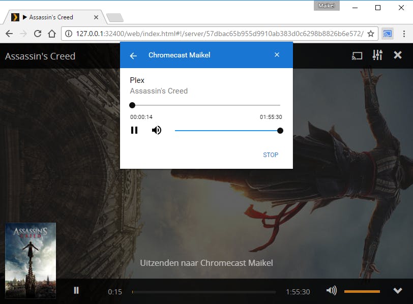Screen dimensions: 413x304
Task: Select the Assassin's Creed browser tab
Action: (54, 17)
